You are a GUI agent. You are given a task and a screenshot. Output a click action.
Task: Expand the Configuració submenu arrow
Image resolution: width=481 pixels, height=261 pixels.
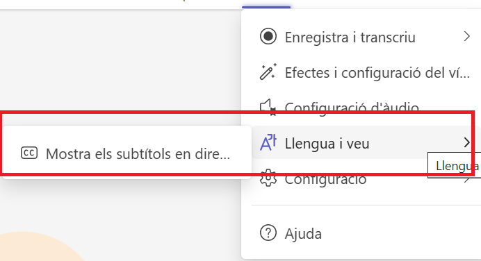466,178
